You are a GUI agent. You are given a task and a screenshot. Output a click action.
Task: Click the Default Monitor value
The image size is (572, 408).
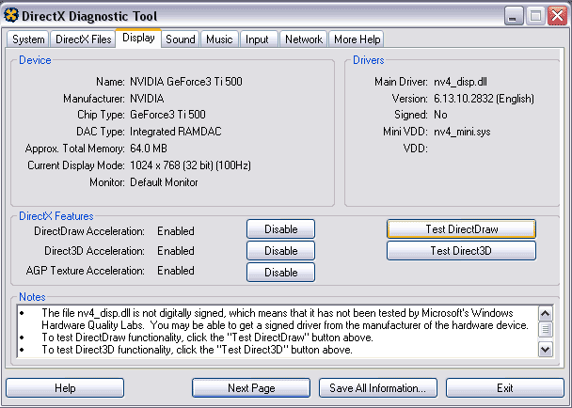(x=164, y=182)
